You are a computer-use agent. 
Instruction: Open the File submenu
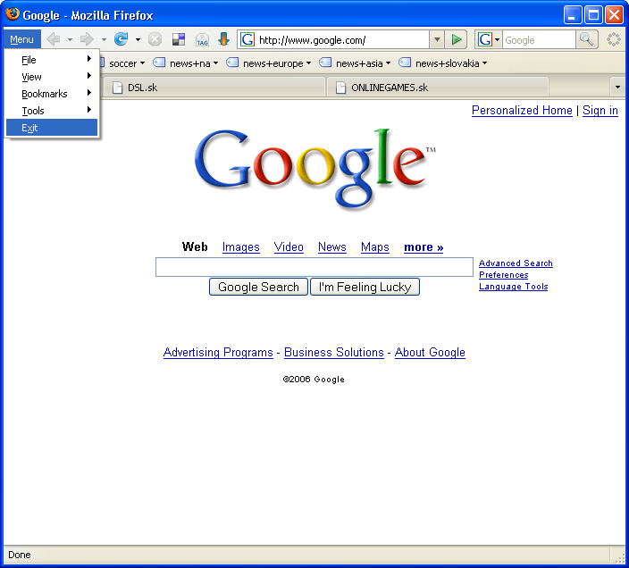point(52,60)
